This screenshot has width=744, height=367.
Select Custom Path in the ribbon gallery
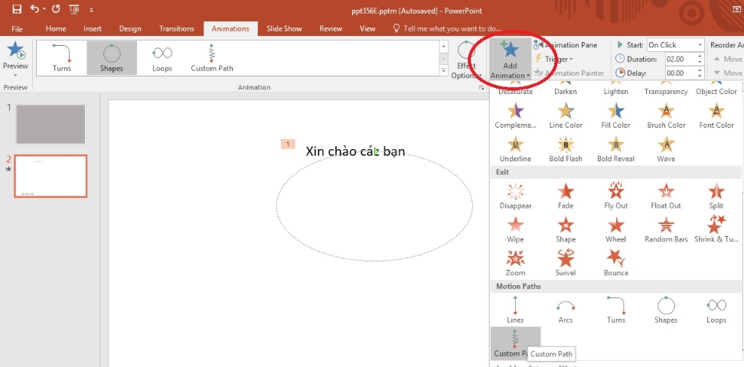212,58
